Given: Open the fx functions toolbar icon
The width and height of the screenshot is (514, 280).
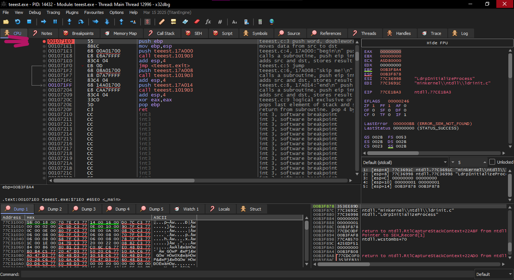Looking at the screenshot, I should tap(208, 22).
